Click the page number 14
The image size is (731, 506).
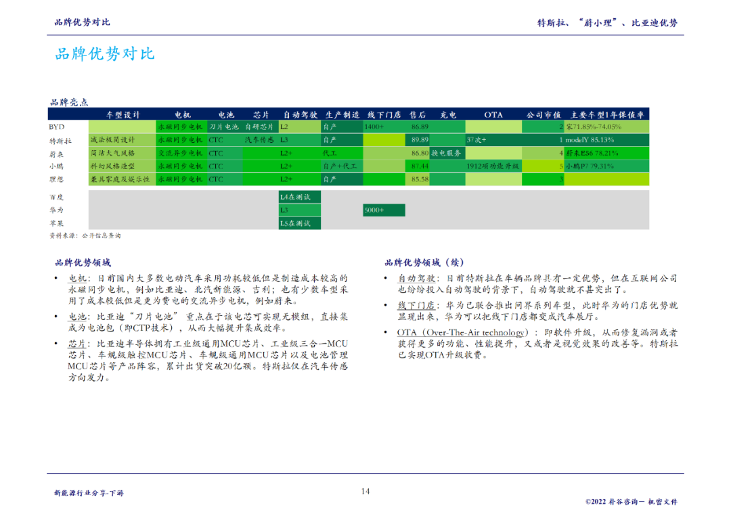tap(365, 491)
